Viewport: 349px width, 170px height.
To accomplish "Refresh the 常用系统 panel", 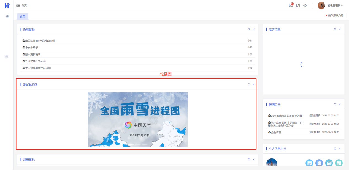I will [x=249, y=159].
